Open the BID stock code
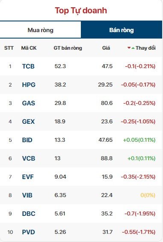The height and width of the screenshot is (242, 163). pyautogui.click(x=27, y=140)
